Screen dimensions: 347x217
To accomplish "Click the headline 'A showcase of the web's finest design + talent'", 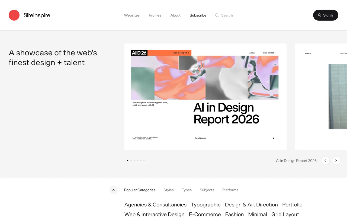I will tap(53, 58).
